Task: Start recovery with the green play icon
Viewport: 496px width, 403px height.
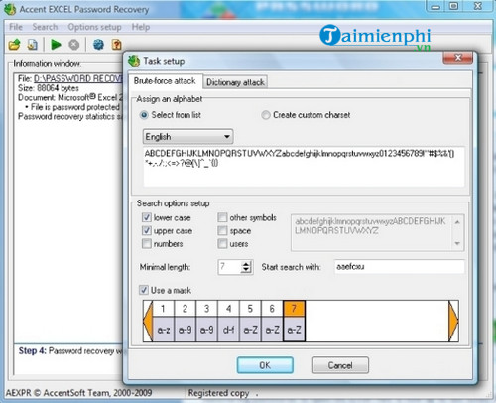Action: (56, 44)
